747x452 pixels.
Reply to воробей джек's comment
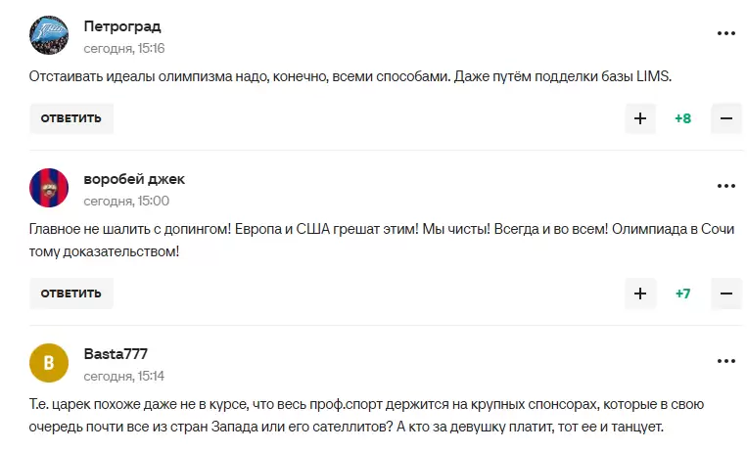(x=71, y=293)
